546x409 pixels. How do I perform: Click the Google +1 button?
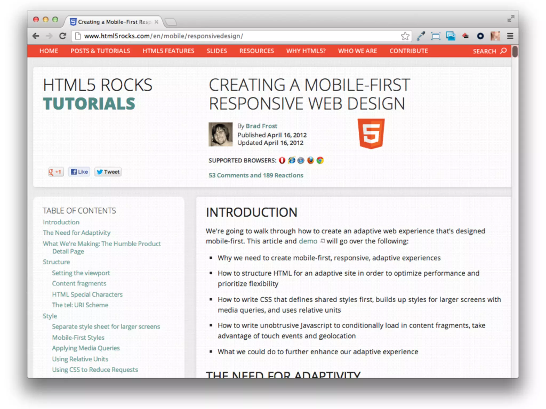click(56, 172)
